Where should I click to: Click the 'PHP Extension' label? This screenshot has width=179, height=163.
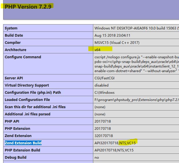(17, 128)
